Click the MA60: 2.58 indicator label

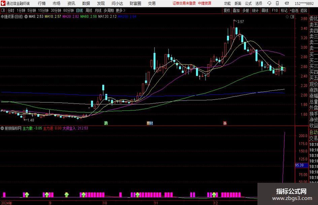coord(89,16)
